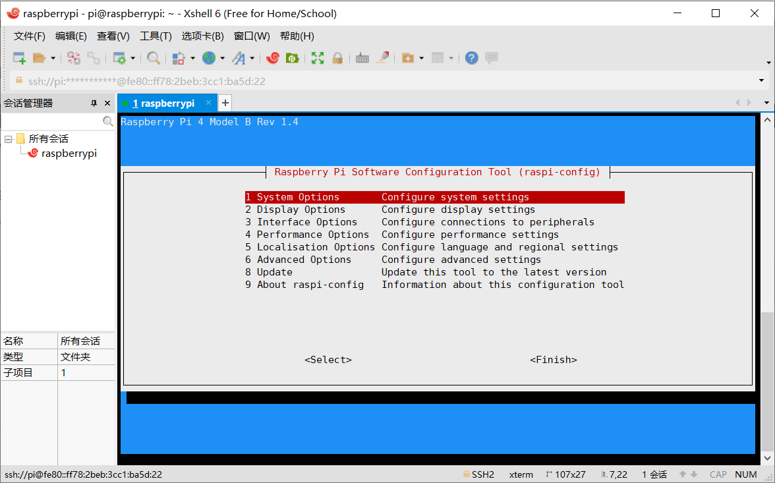Select 1 System Options menu entry
Viewport: 775px width, 483px height.
[435, 197]
